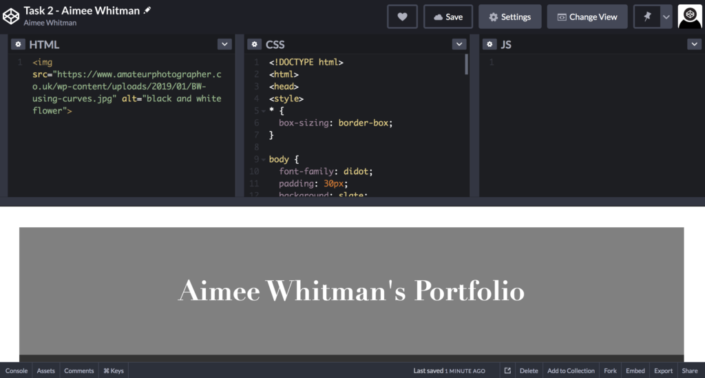
Task: Open the Comments tab in footer
Action: (79, 370)
